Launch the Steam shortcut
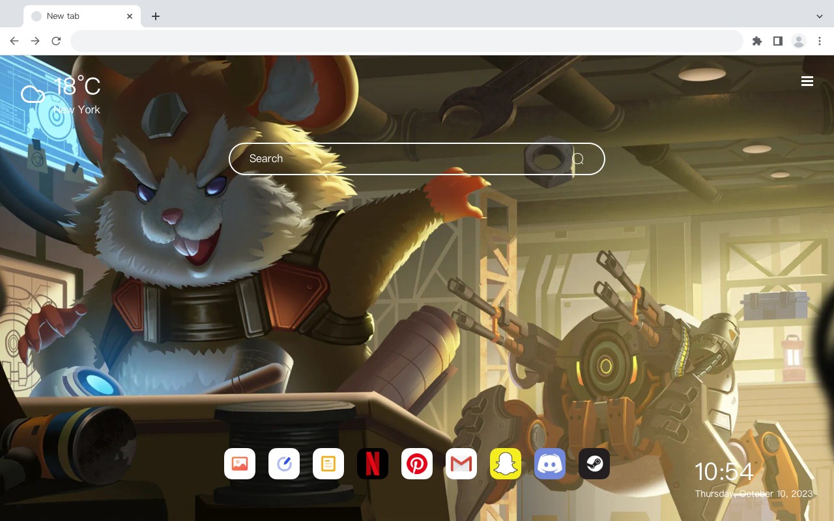The image size is (834, 521). click(x=594, y=464)
